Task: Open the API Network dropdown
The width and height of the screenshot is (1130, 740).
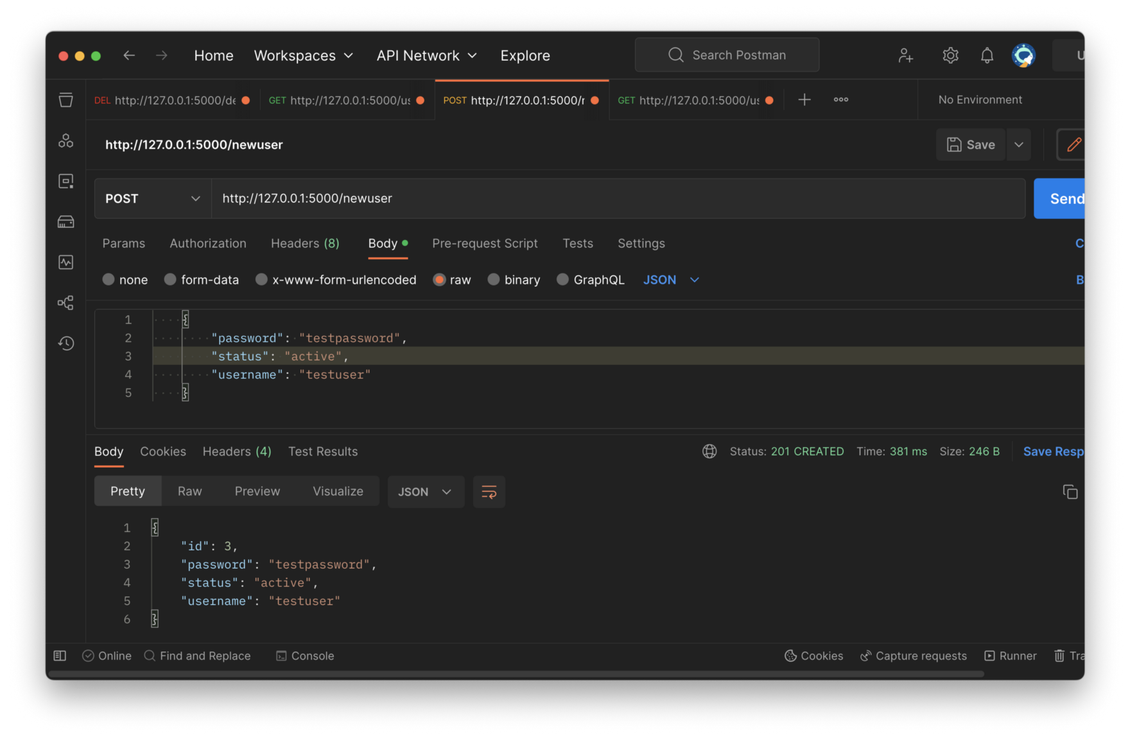Action: (426, 55)
